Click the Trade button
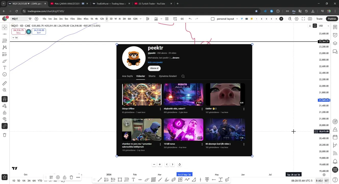 (x=319, y=19)
